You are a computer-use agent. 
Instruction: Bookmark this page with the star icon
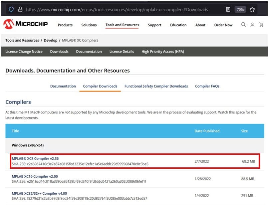[252, 9]
